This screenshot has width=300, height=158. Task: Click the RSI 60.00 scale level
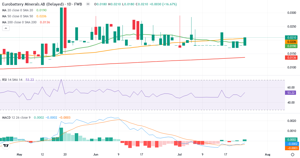pyautogui.click(x=290, y=88)
